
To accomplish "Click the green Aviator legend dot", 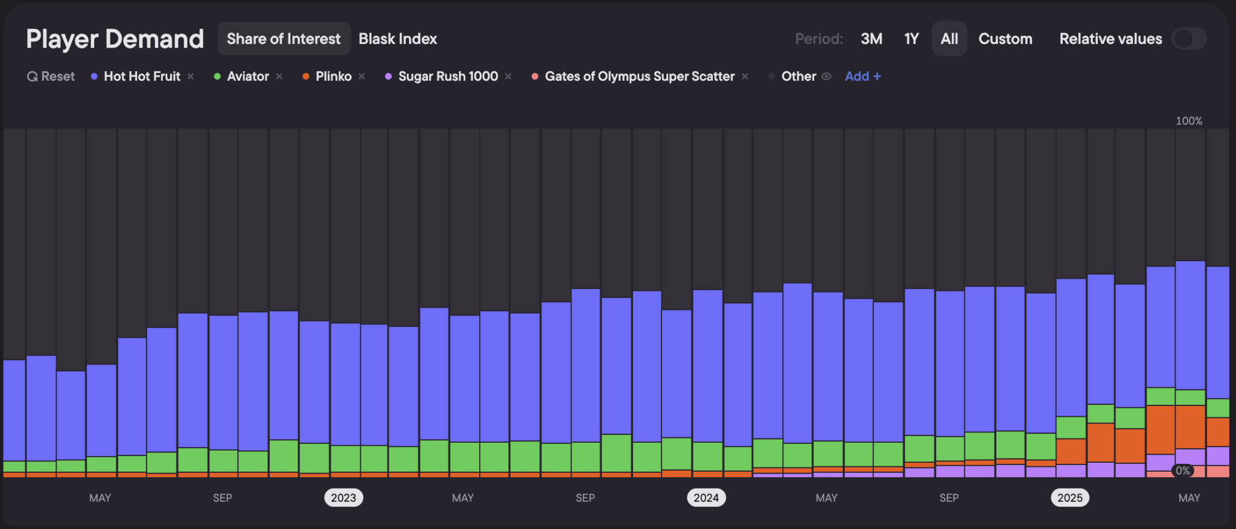I will 217,77.
